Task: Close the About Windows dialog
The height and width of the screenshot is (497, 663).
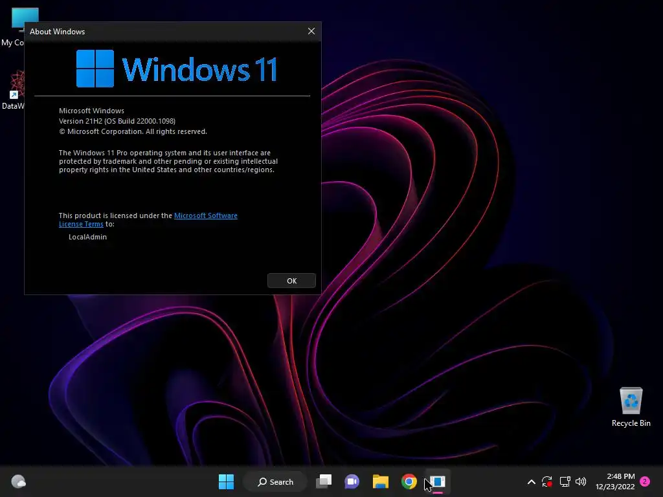Action: click(311, 31)
